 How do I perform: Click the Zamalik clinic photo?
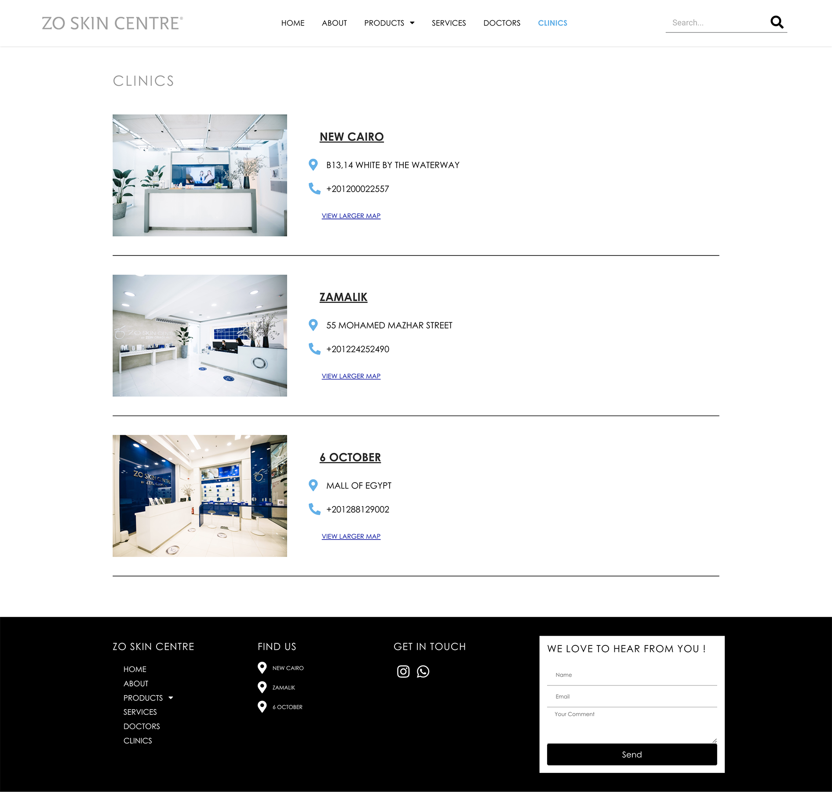(200, 335)
